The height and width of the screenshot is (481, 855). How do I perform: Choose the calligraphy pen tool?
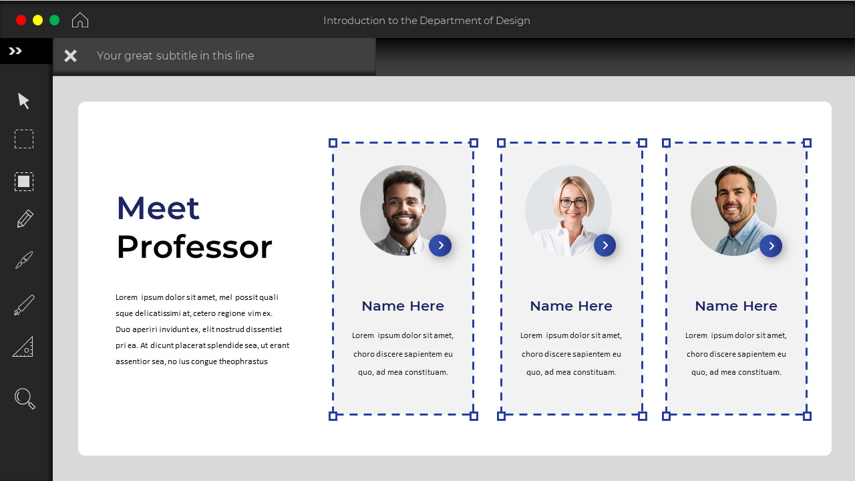23,305
